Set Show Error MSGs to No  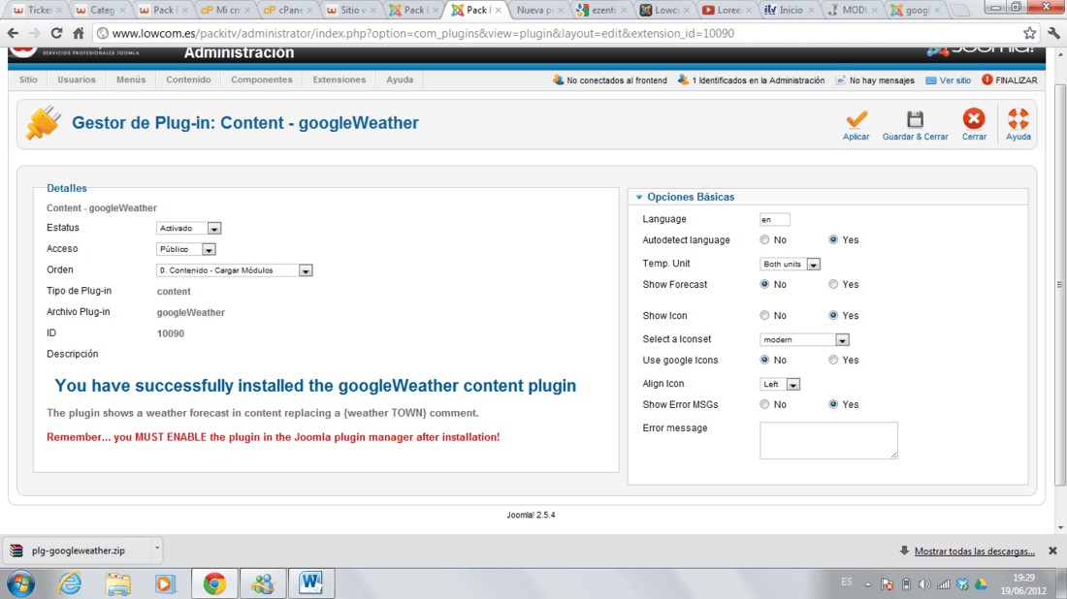tap(765, 404)
